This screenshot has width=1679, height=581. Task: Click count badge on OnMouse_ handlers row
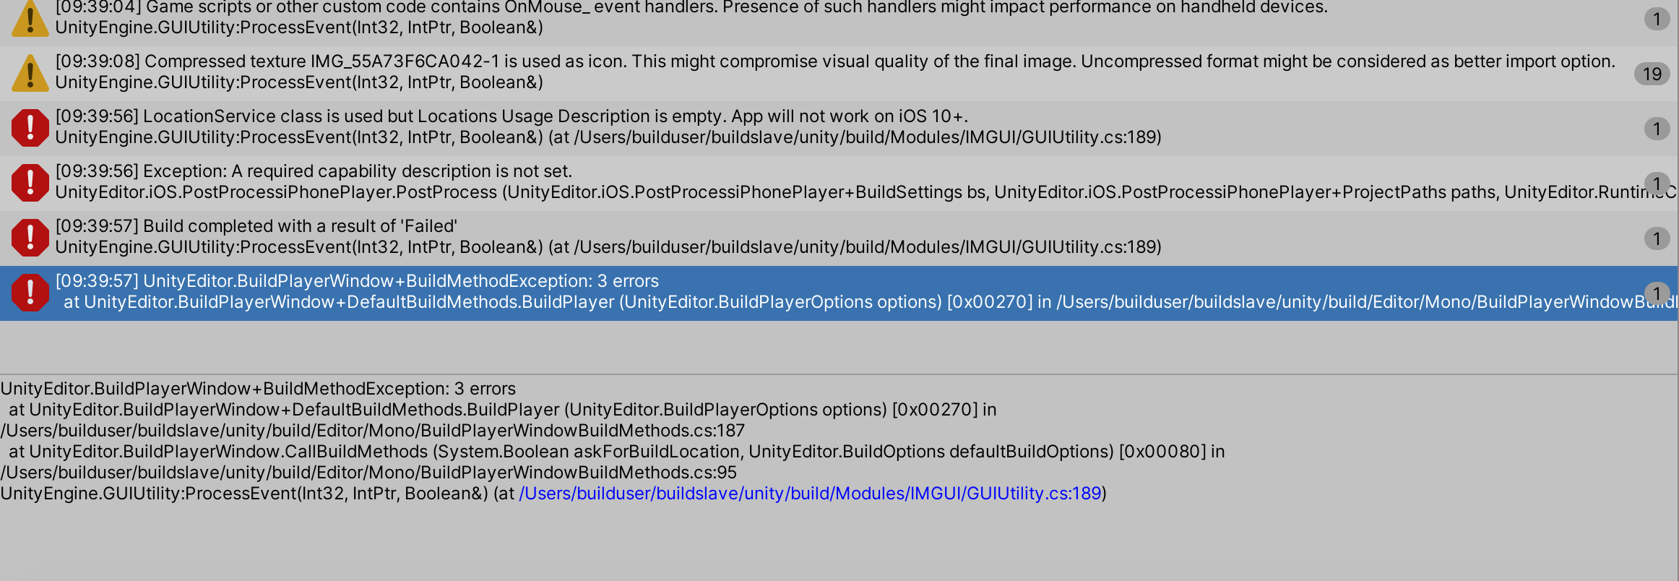1657,19
